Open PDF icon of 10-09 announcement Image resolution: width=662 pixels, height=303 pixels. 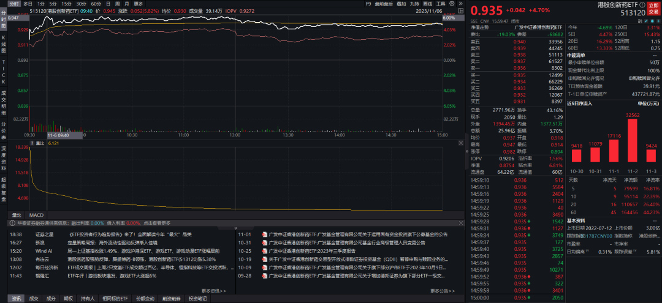pos(265,267)
